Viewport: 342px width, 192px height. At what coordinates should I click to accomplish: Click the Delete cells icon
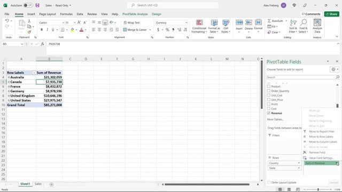click(248, 22)
